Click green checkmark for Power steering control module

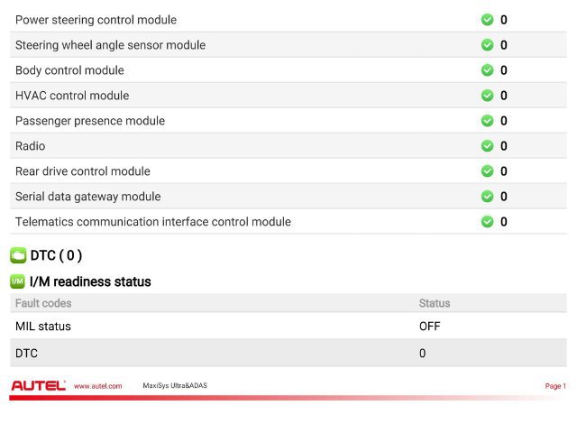[x=487, y=20]
